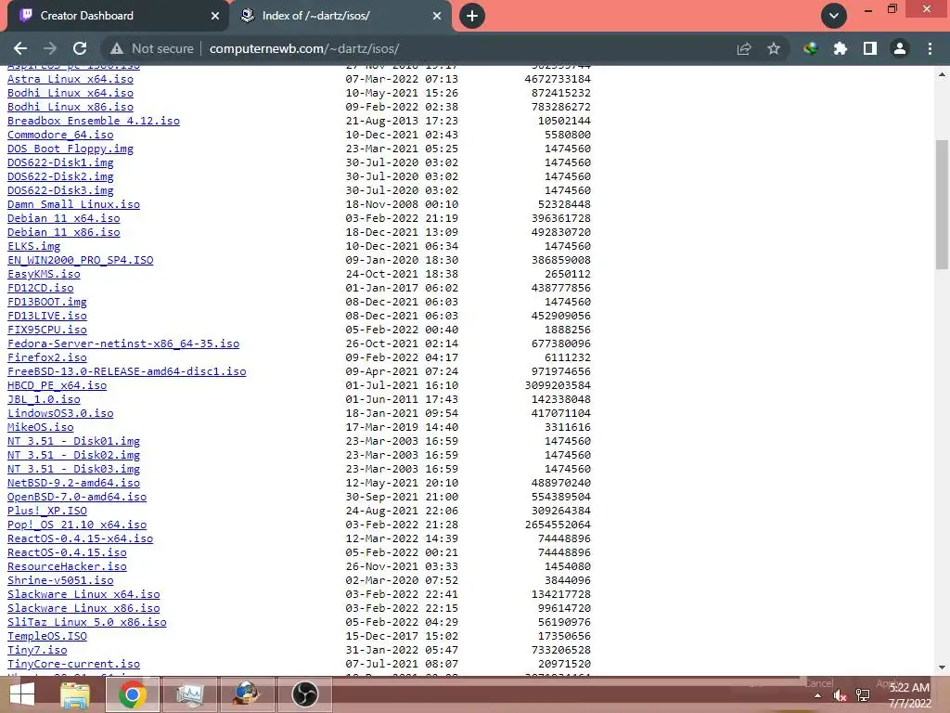The height and width of the screenshot is (713, 950).
Task: Click the ELKS.img link
Action: pyautogui.click(x=34, y=246)
